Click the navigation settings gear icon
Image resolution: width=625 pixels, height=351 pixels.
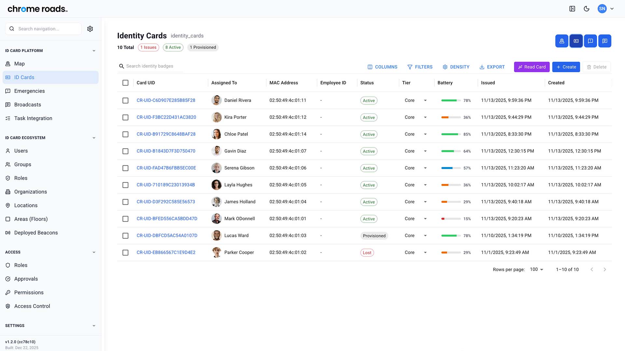click(90, 29)
